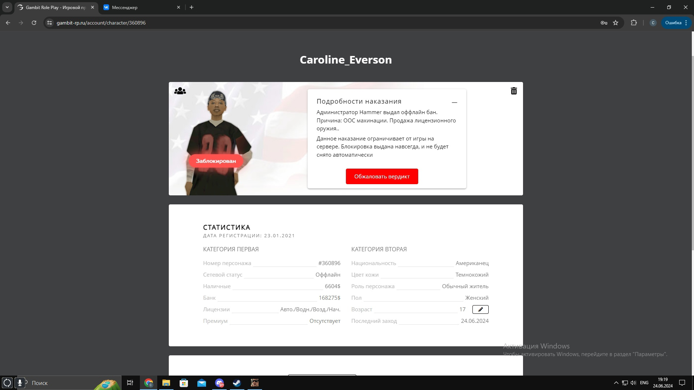This screenshot has height=390, width=694.
Task: Bookmark this page with star icon
Action: click(x=616, y=23)
